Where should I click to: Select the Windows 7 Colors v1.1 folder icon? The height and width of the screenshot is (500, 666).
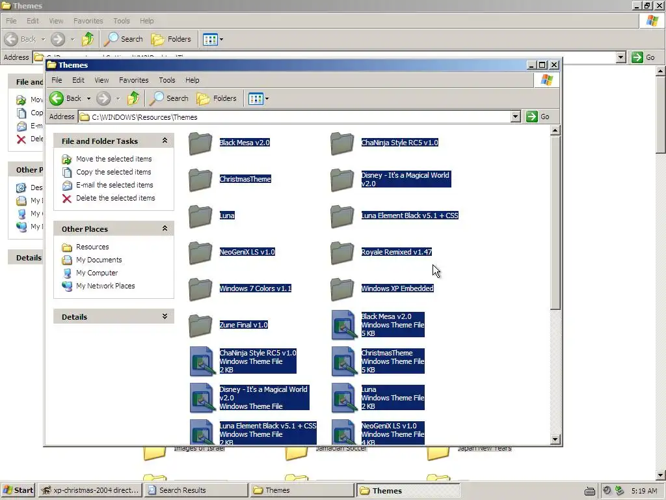tap(200, 288)
